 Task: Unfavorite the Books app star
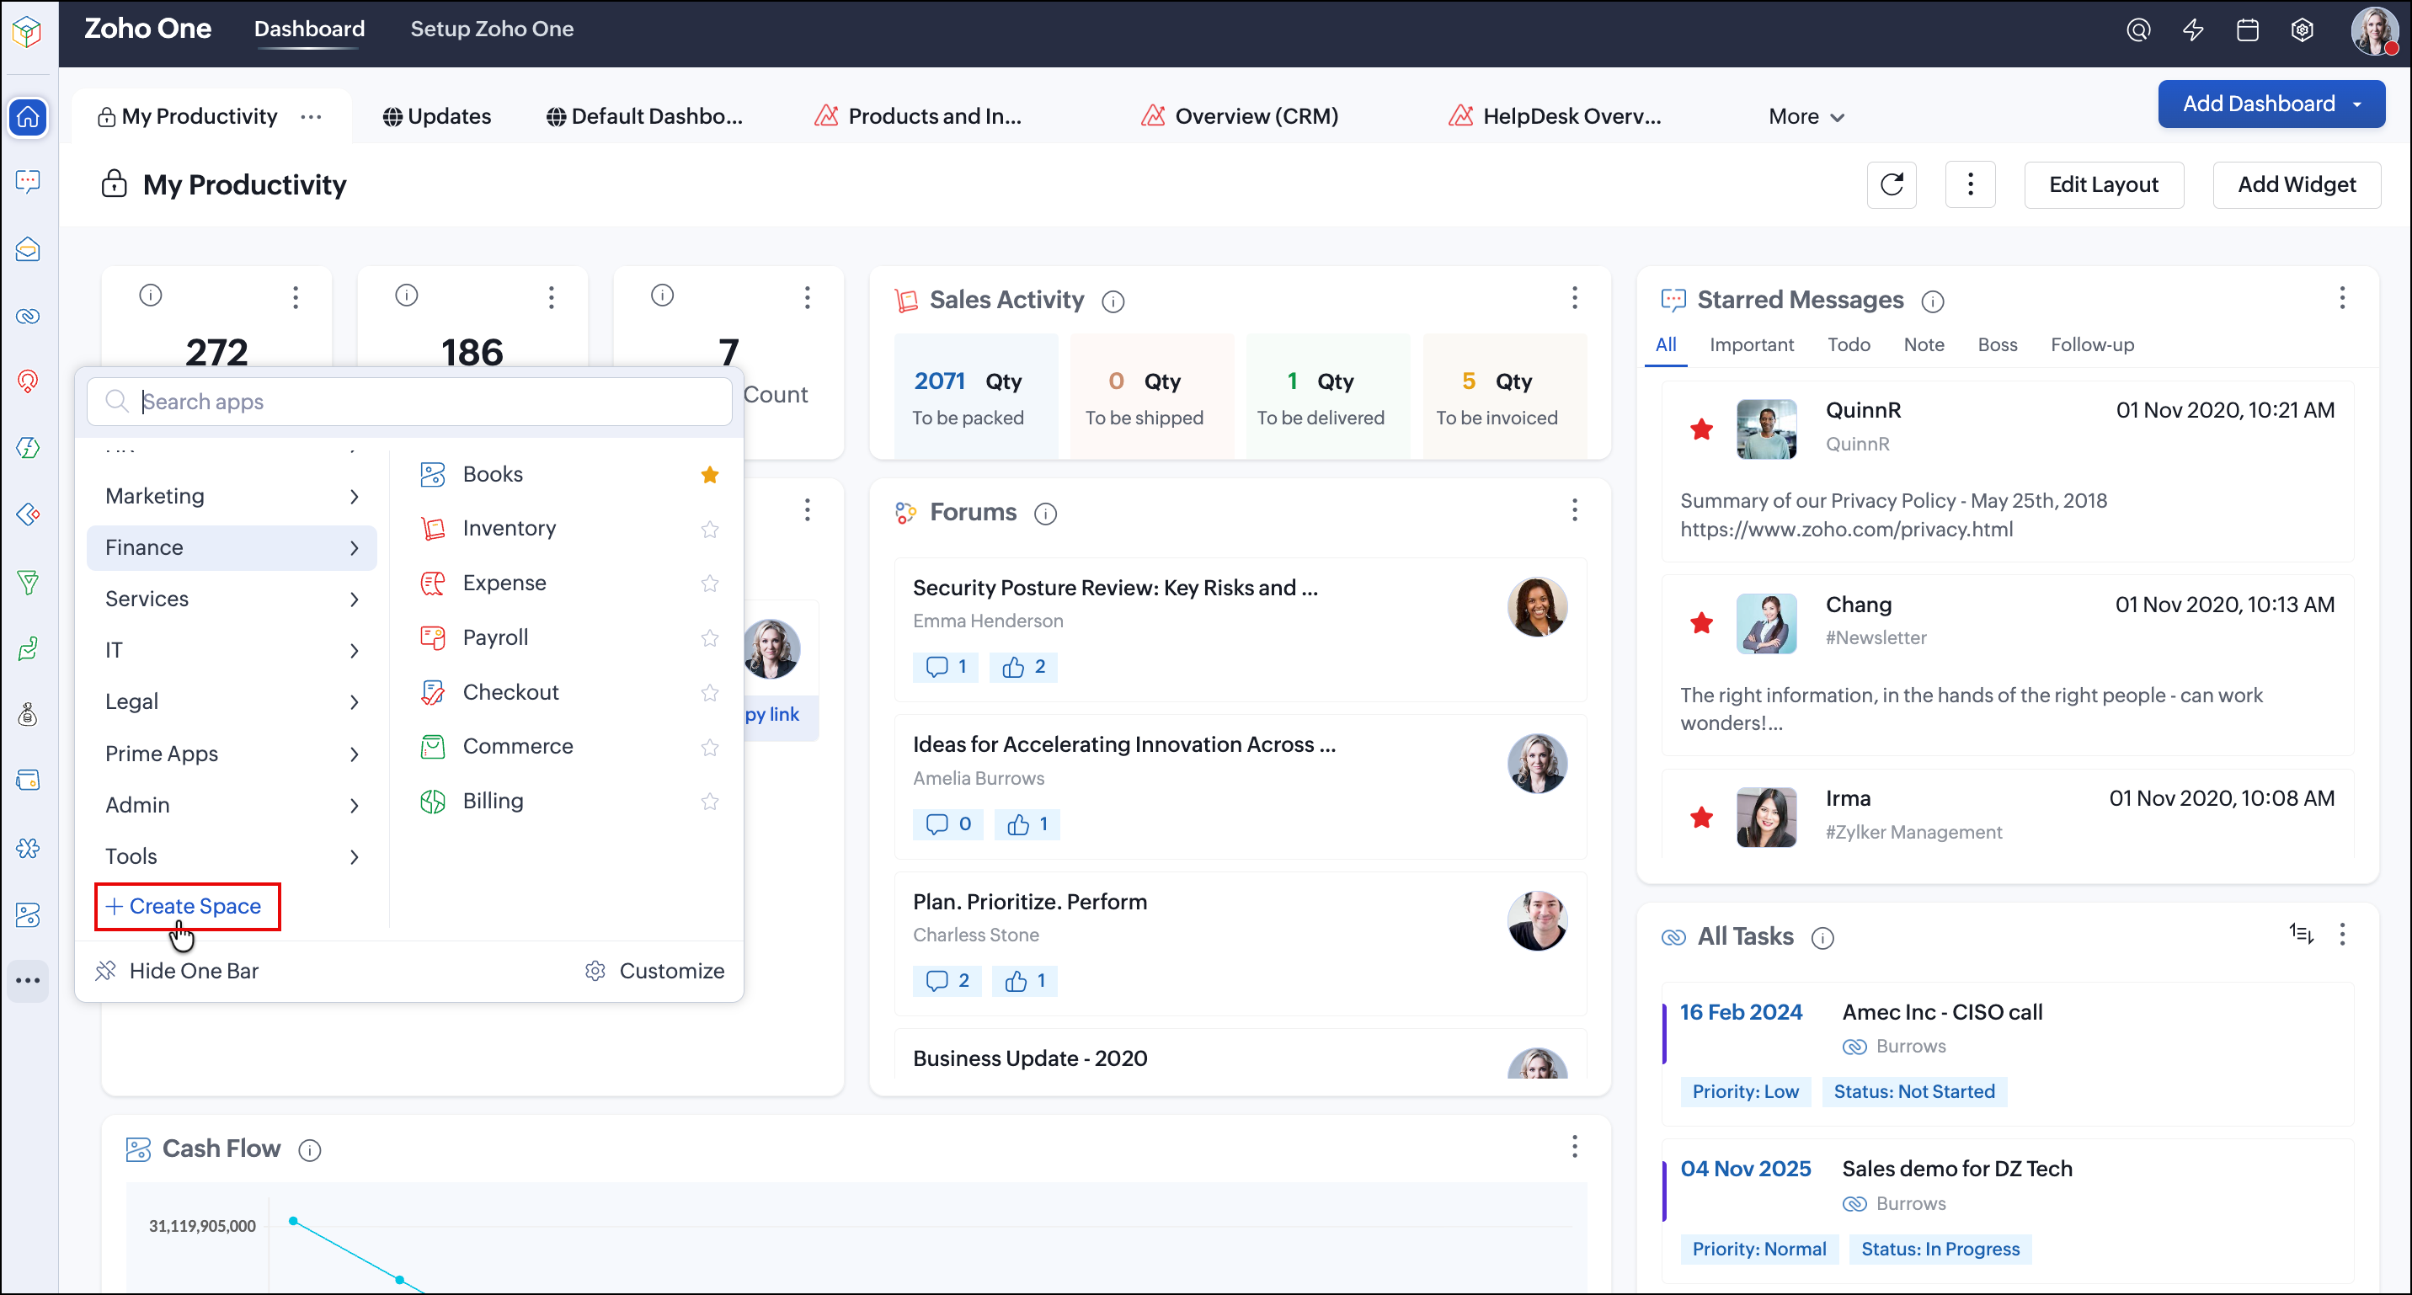point(710,475)
